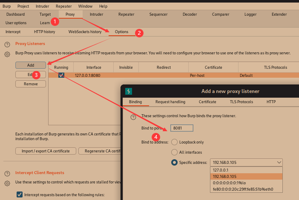The image size is (299, 200).
Task: Click Running column header
Action: point(61,67)
